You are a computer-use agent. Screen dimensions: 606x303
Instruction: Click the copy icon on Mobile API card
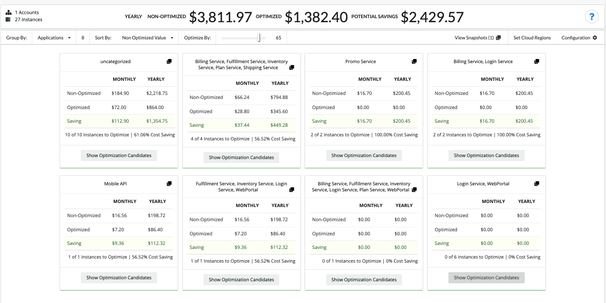(169, 184)
